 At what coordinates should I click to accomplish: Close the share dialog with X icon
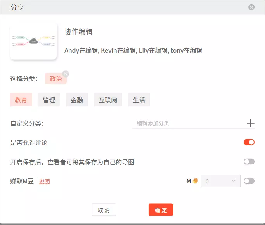point(251,7)
